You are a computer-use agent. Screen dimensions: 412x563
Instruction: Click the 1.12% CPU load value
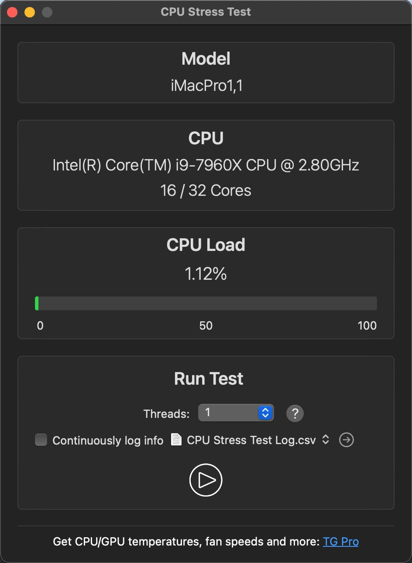click(x=206, y=274)
